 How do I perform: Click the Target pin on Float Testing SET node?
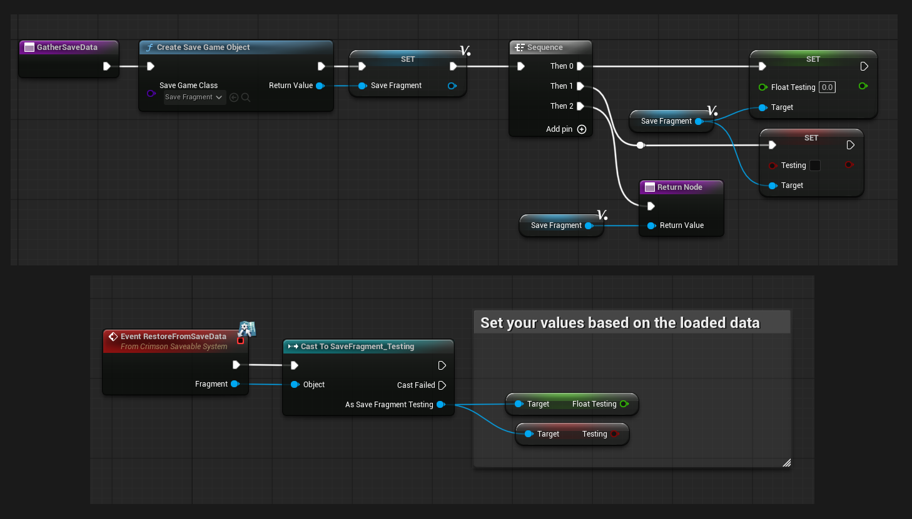763,107
